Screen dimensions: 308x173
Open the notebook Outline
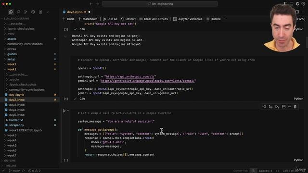214,19
